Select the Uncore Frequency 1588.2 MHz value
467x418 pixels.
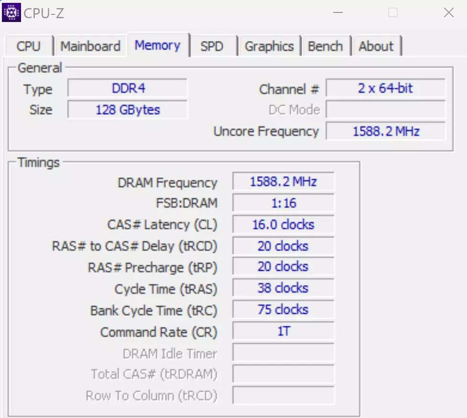click(x=386, y=131)
